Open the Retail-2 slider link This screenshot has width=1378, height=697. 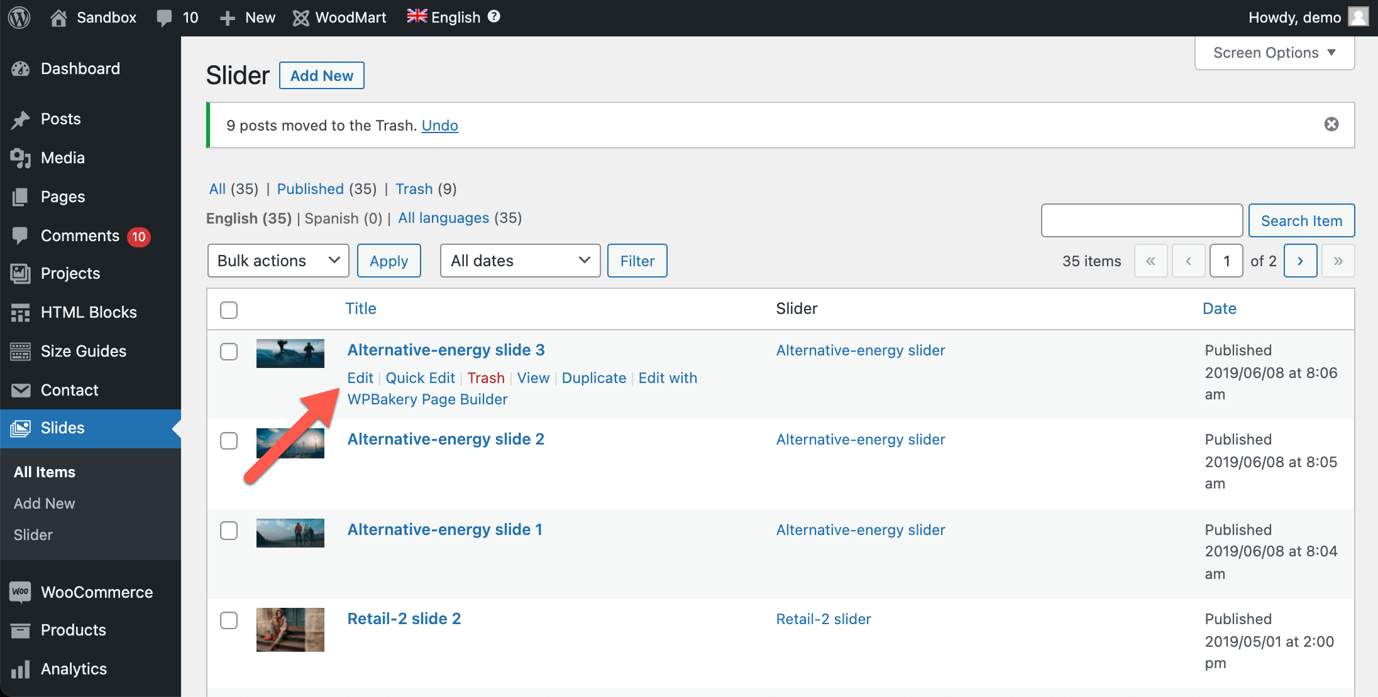pos(824,619)
